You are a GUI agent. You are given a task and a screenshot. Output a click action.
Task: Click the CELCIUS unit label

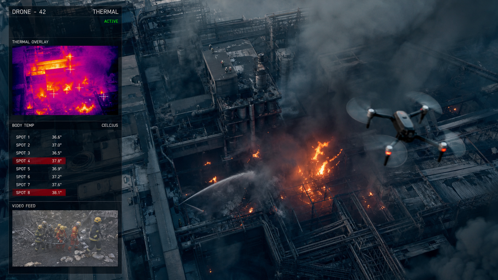coord(110,125)
